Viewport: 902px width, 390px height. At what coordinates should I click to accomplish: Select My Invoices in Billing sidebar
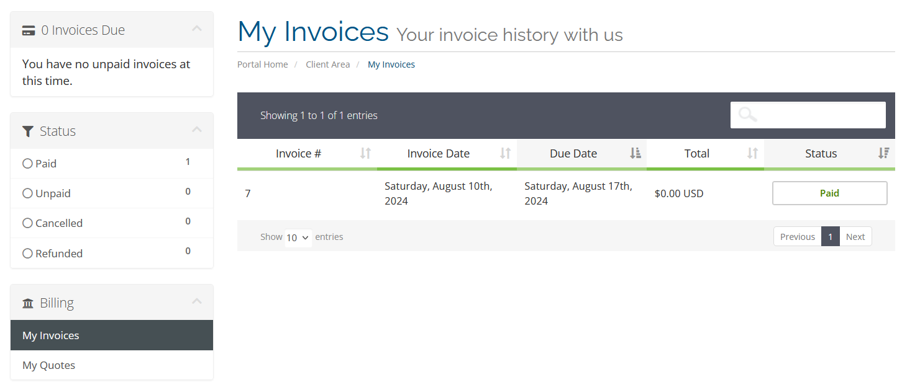click(112, 335)
